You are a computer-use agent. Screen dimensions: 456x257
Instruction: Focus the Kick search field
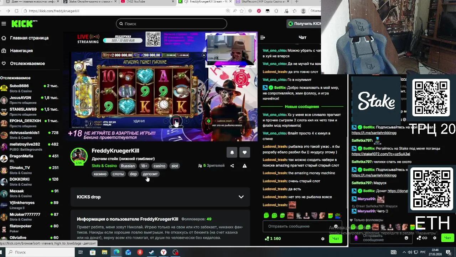[171, 24]
